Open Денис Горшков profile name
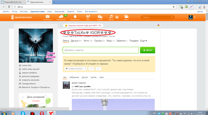 coord(79,83)
